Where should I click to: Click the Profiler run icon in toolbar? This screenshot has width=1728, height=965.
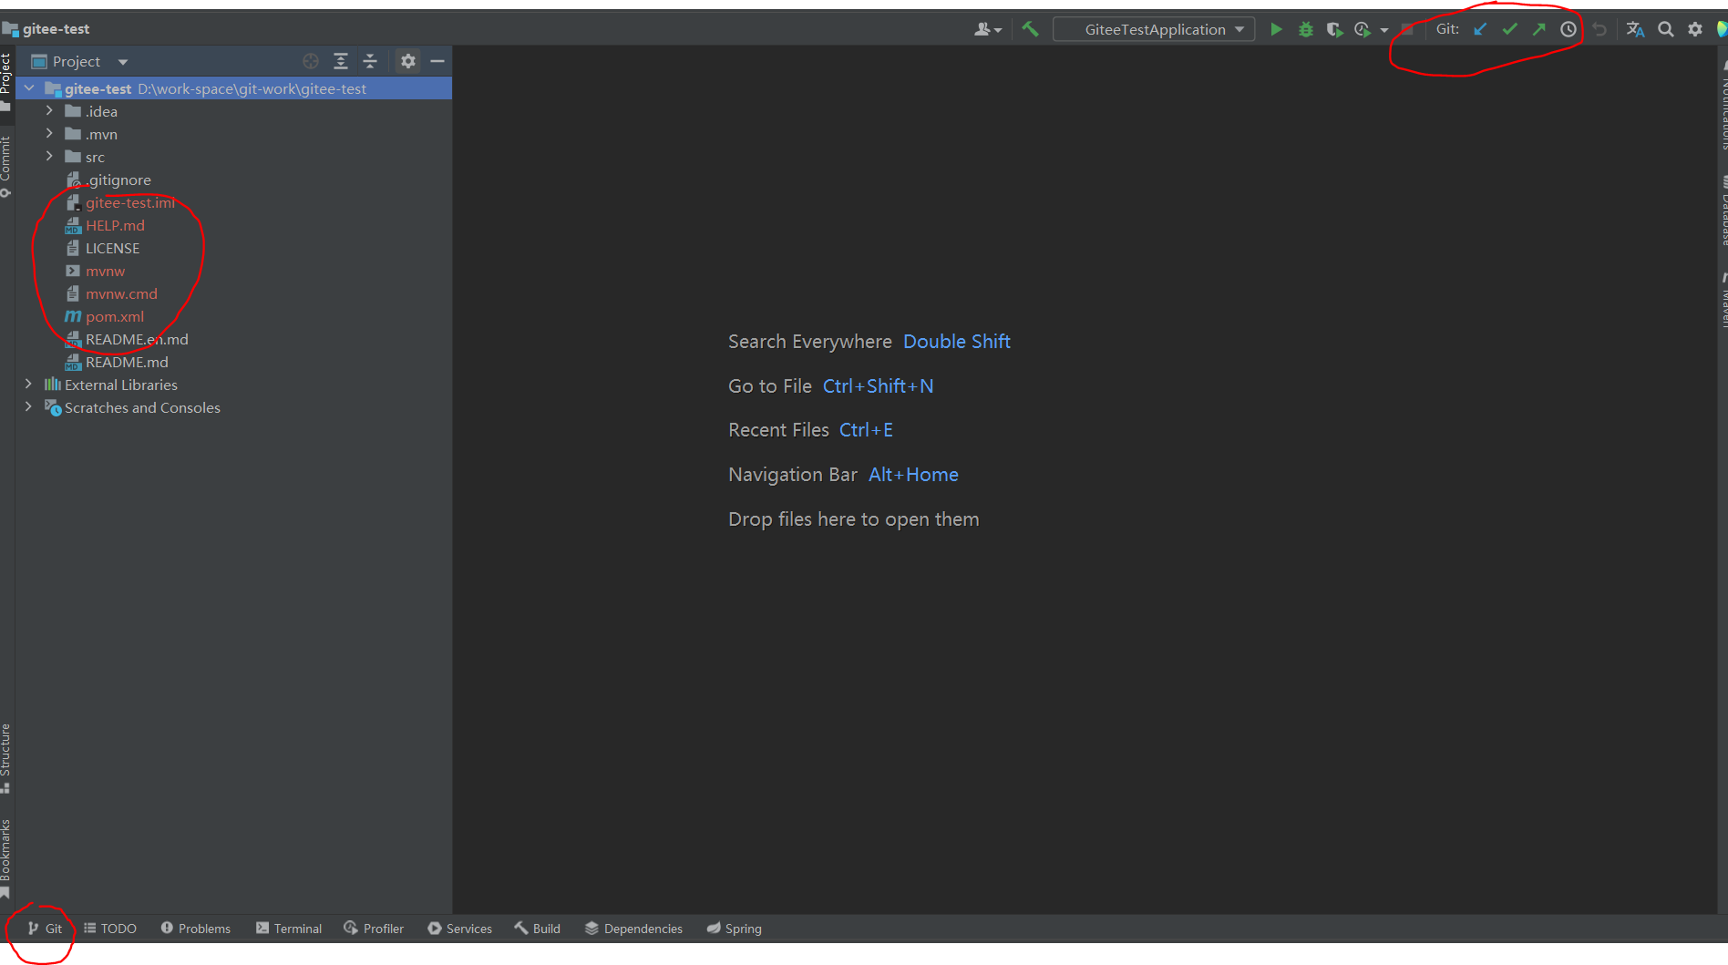[x=1363, y=29]
